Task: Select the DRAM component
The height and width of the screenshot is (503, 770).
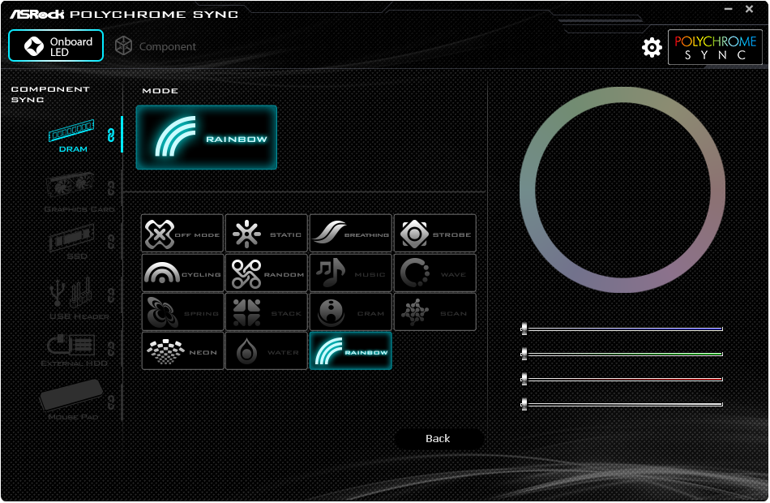Action: [x=72, y=136]
